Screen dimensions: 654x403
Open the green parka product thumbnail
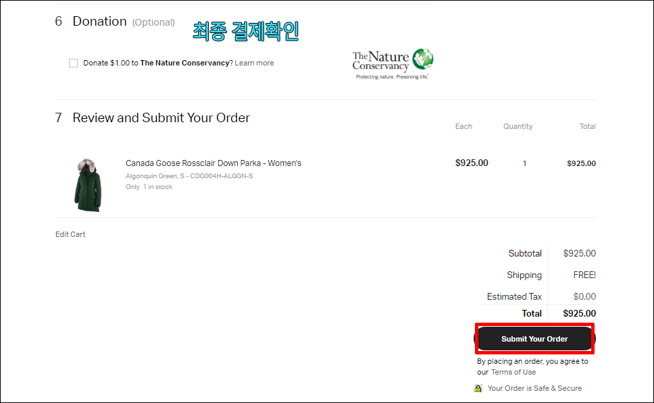coord(88,185)
